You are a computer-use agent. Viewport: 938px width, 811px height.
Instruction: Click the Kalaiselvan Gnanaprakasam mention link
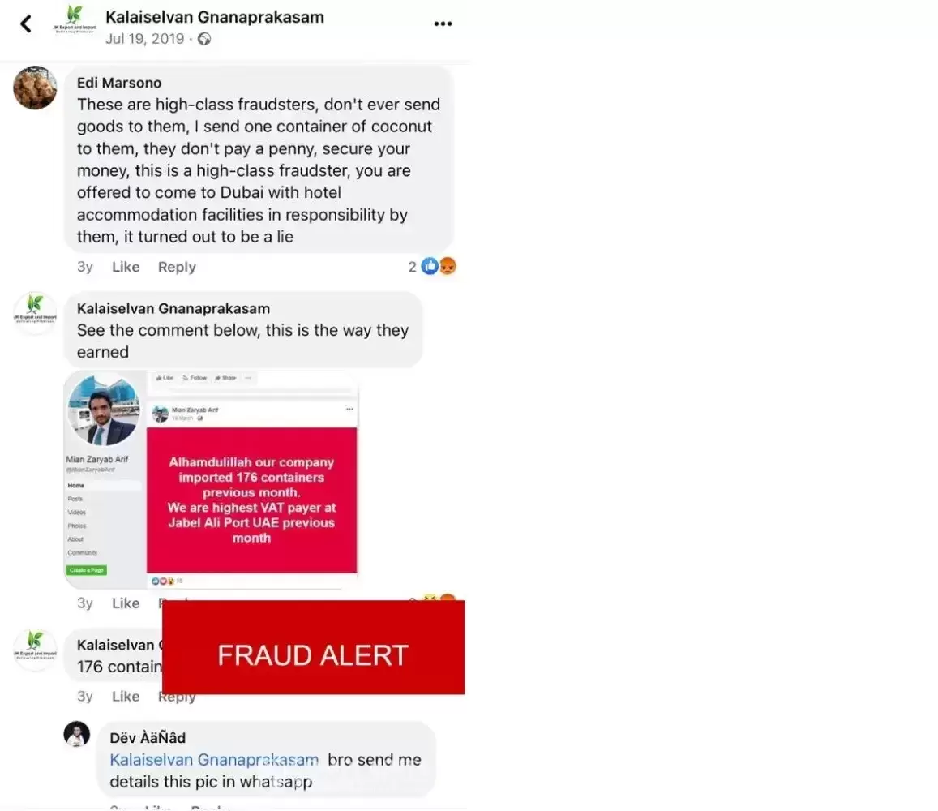[214, 760]
